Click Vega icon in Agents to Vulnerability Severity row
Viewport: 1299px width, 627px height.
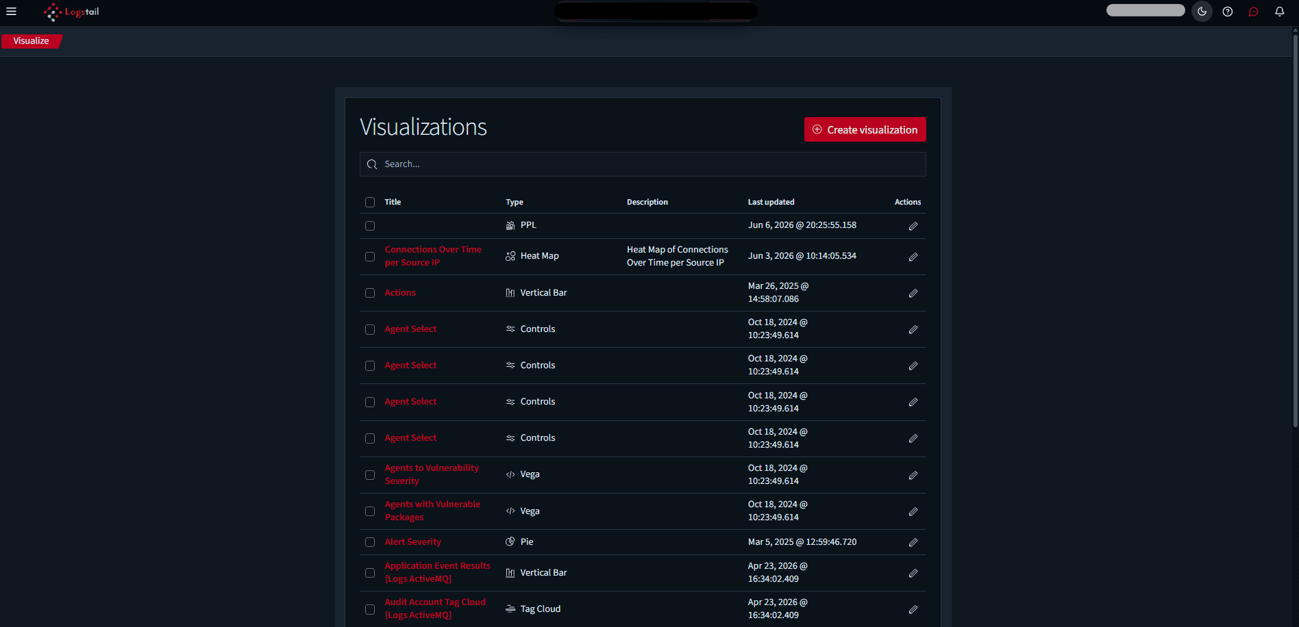(x=510, y=474)
